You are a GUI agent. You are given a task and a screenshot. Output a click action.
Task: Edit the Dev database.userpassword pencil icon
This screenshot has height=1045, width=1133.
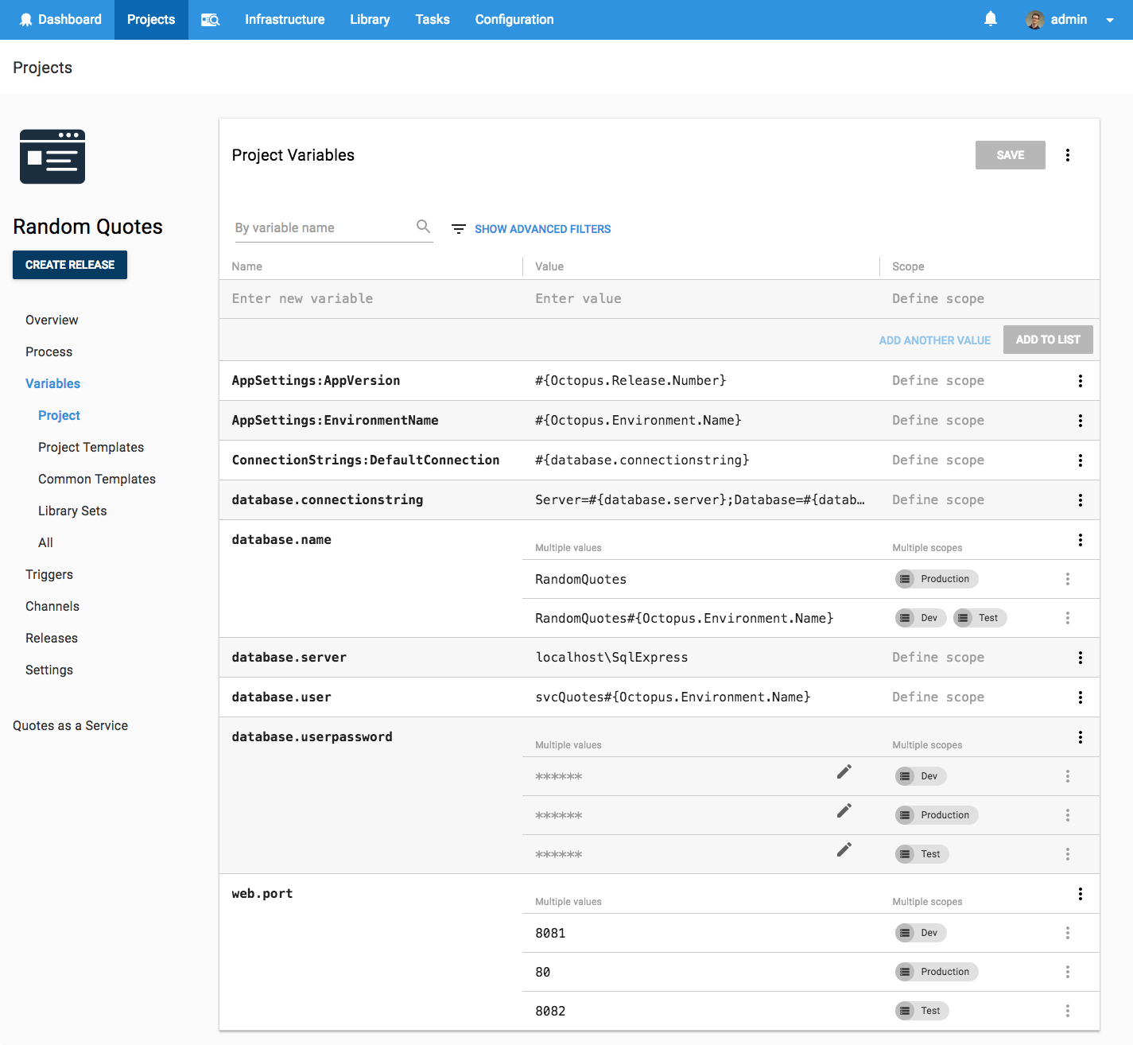click(x=844, y=772)
